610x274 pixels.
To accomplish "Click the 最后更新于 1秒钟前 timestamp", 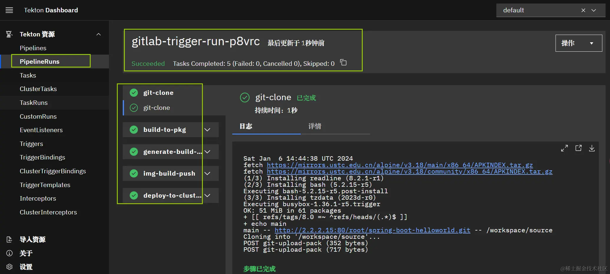I will click(296, 43).
